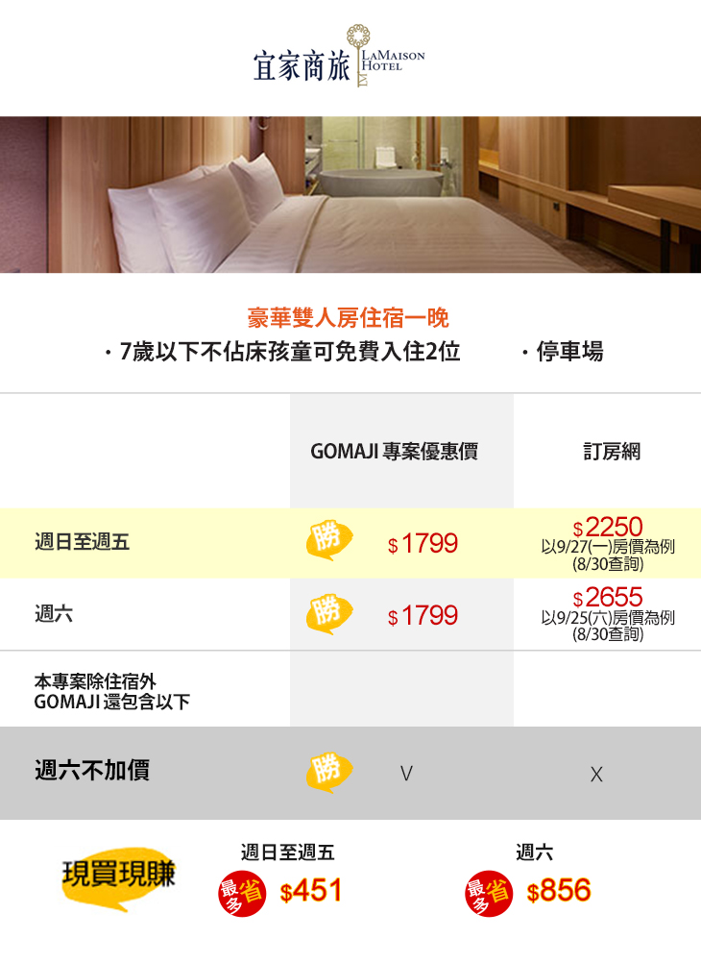Click the 訂房網 column header
The image size is (701, 963).
click(611, 451)
